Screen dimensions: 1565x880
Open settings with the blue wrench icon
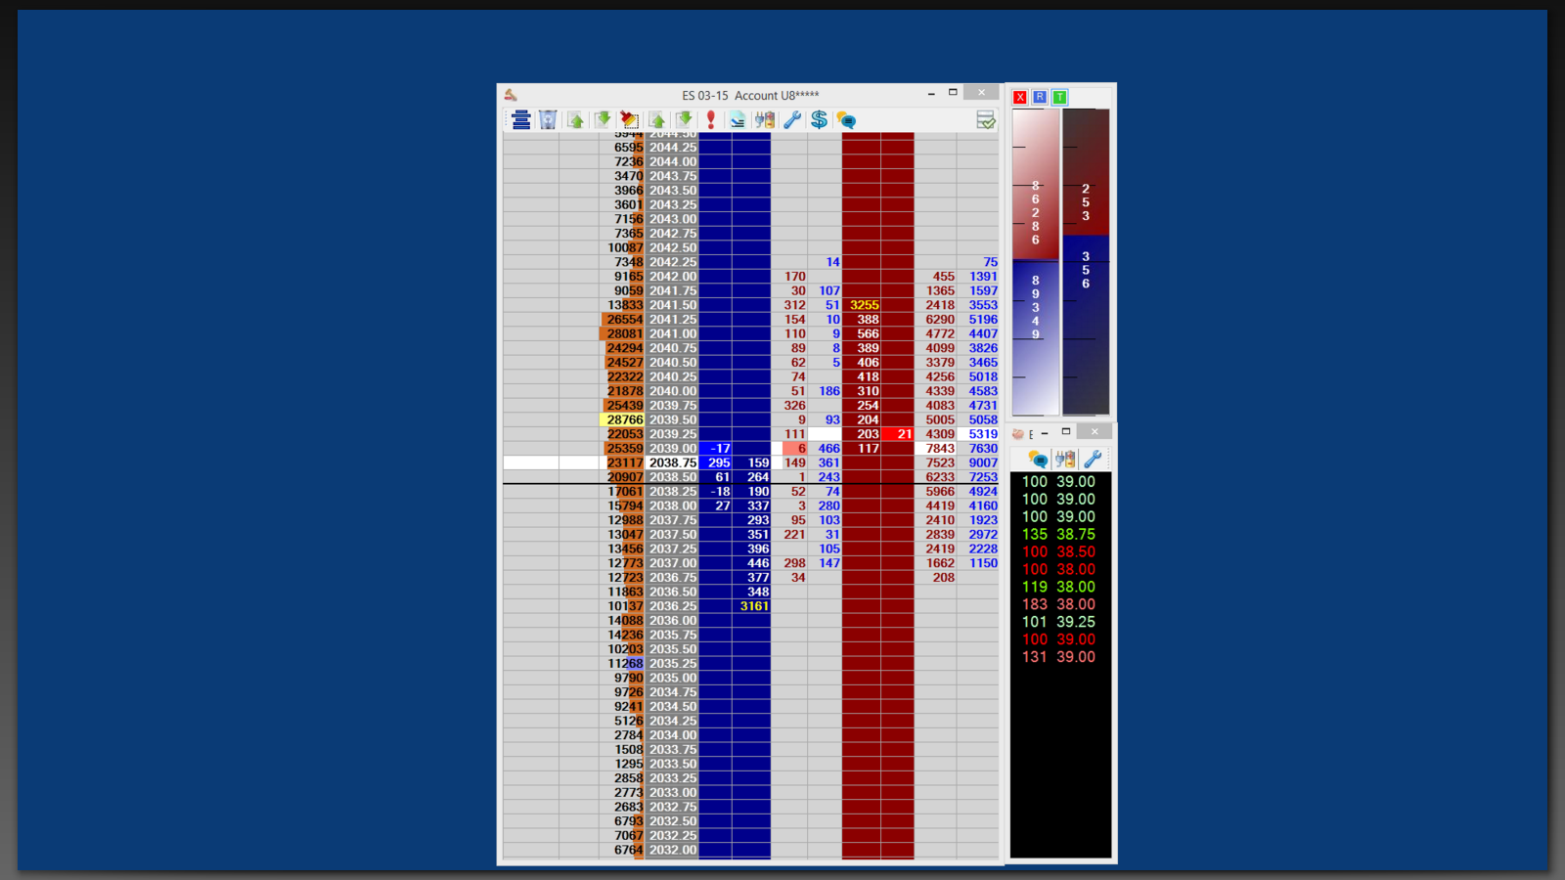pos(792,120)
